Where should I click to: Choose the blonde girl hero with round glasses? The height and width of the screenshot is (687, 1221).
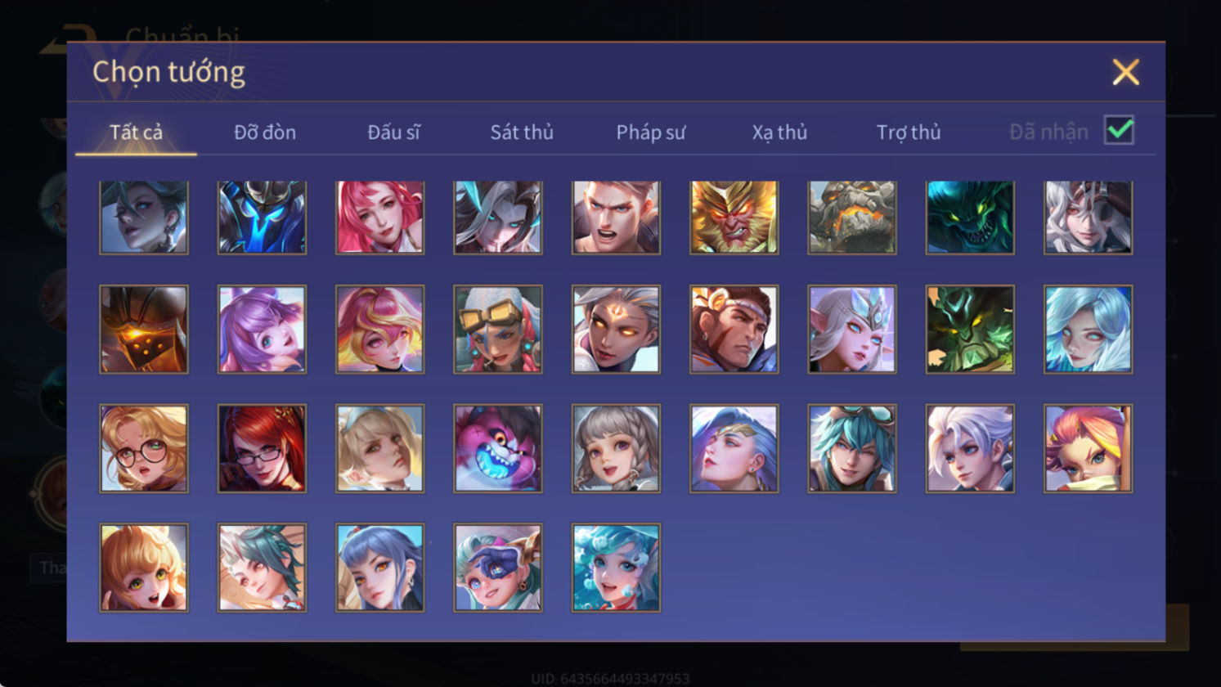click(144, 448)
